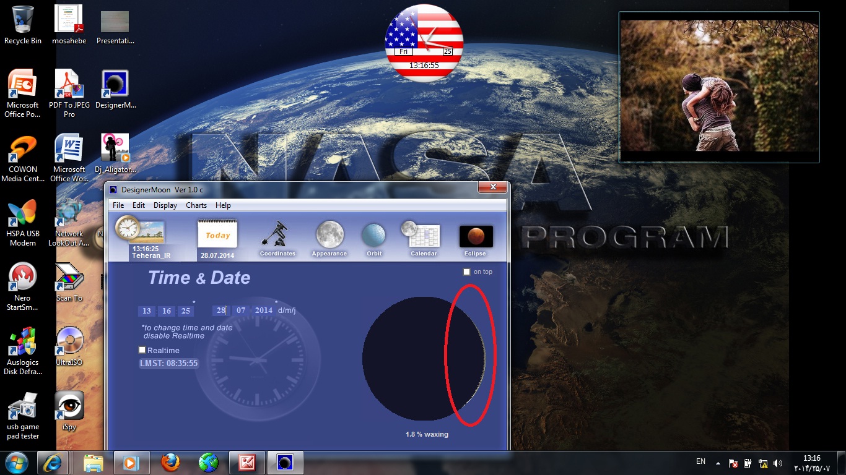The image size is (846, 475).
Task: Click the photo slideshow desktop gadget
Action: (x=719, y=87)
